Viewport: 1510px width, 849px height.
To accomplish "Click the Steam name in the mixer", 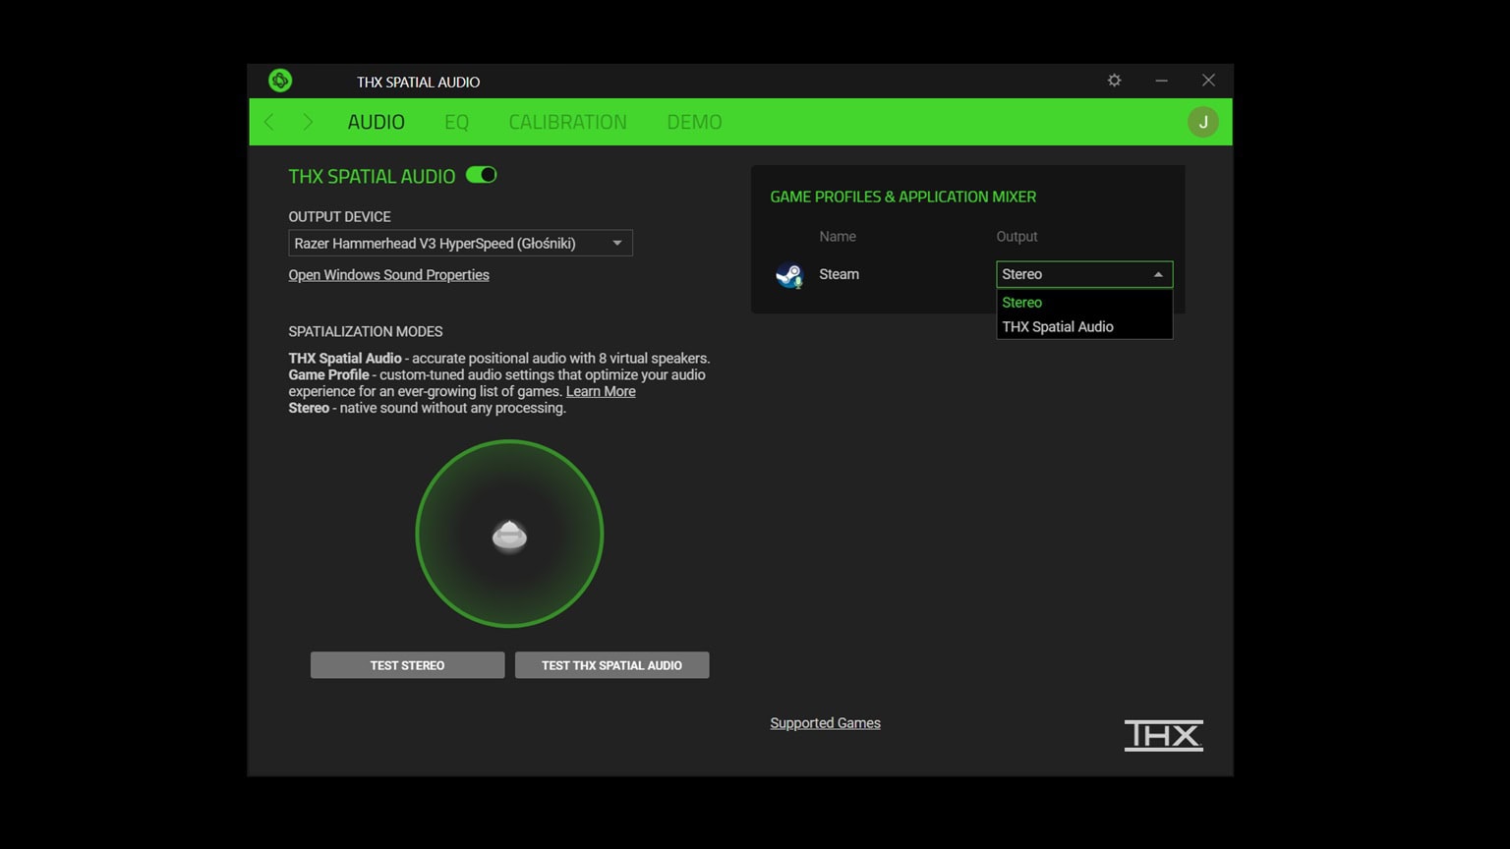I will 839,274.
